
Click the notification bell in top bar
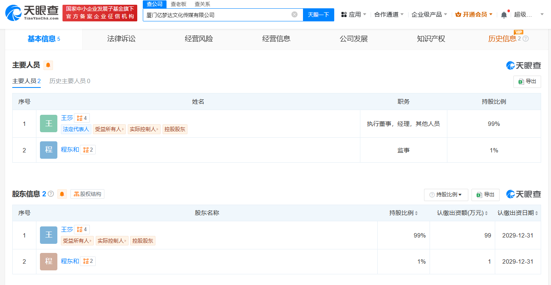[504, 15]
